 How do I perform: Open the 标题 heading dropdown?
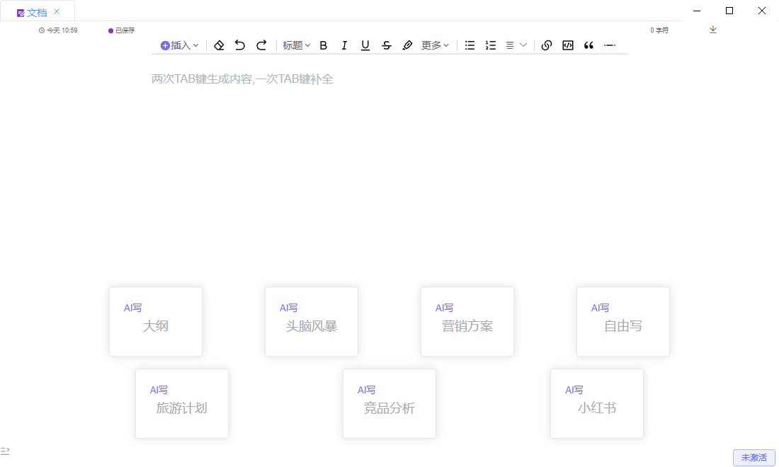click(x=295, y=45)
